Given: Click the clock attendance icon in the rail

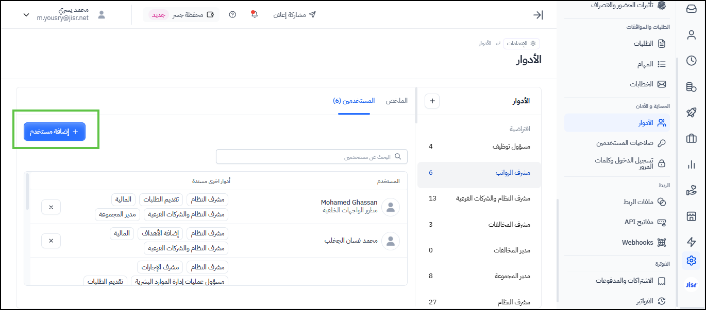Looking at the screenshot, I should (691, 61).
